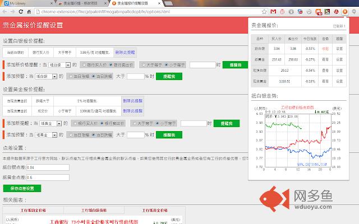359x224 pixels.
Task: Select 当日跌幅 radio in silver alert row
Action: tap(94, 76)
